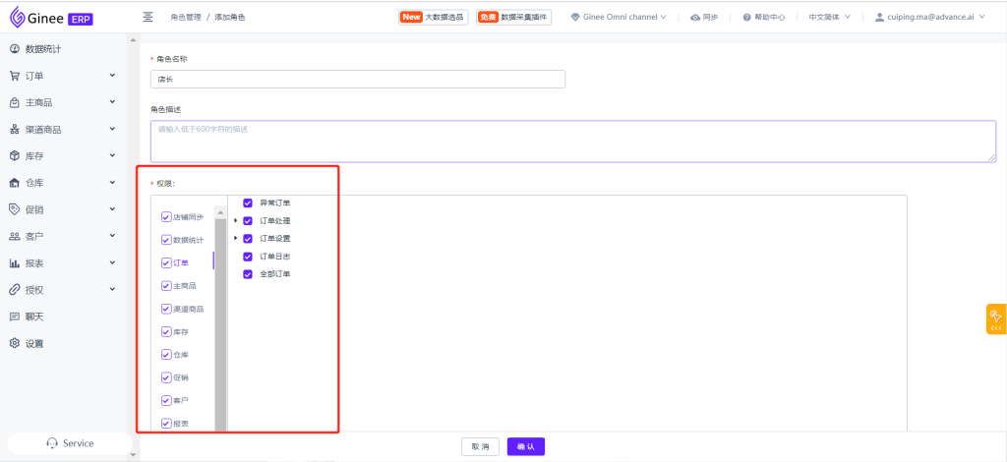The width and height of the screenshot is (1007, 462).
Task: Uncheck the 异常订单 permission checkbox
Action: click(248, 203)
